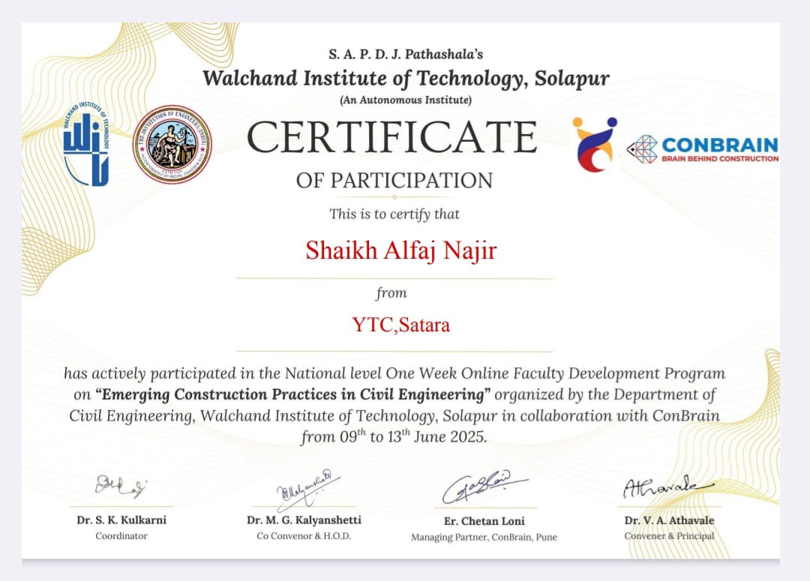The height and width of the screenshot is (581, 810).
Task: Click 'S. A. P. D. J. Pathashala's' heading
Action: [406, 54]
